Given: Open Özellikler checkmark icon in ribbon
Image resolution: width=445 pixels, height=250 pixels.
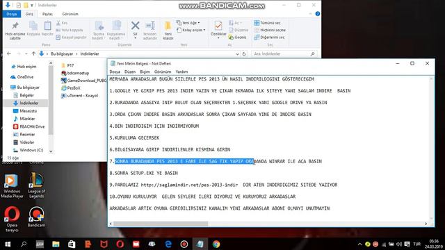Looking at the screenshot, I should pos(218,26).
